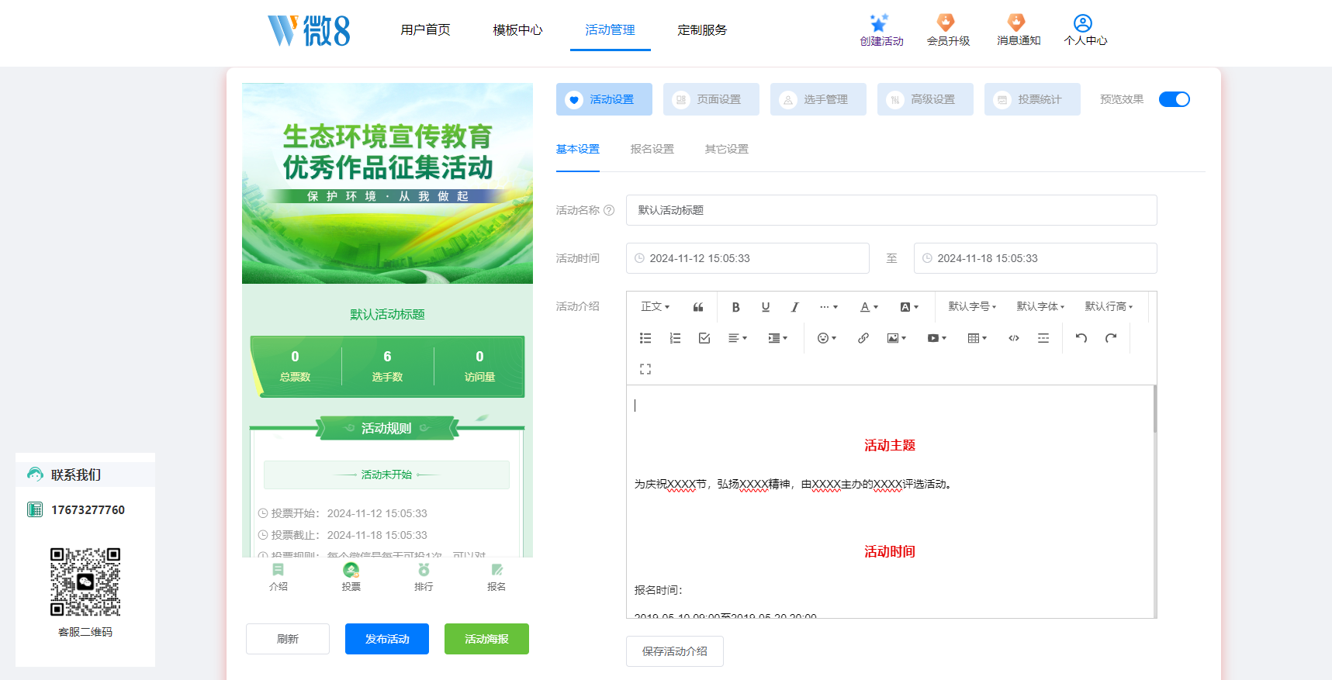1332x680 pixels.
Task: Go to 定制服务 in navigation
Action: pos(702,30)
